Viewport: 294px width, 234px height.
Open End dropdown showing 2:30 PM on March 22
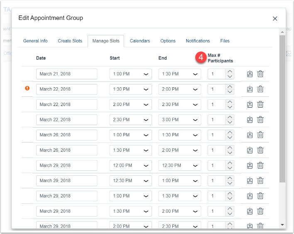[180, 104]
